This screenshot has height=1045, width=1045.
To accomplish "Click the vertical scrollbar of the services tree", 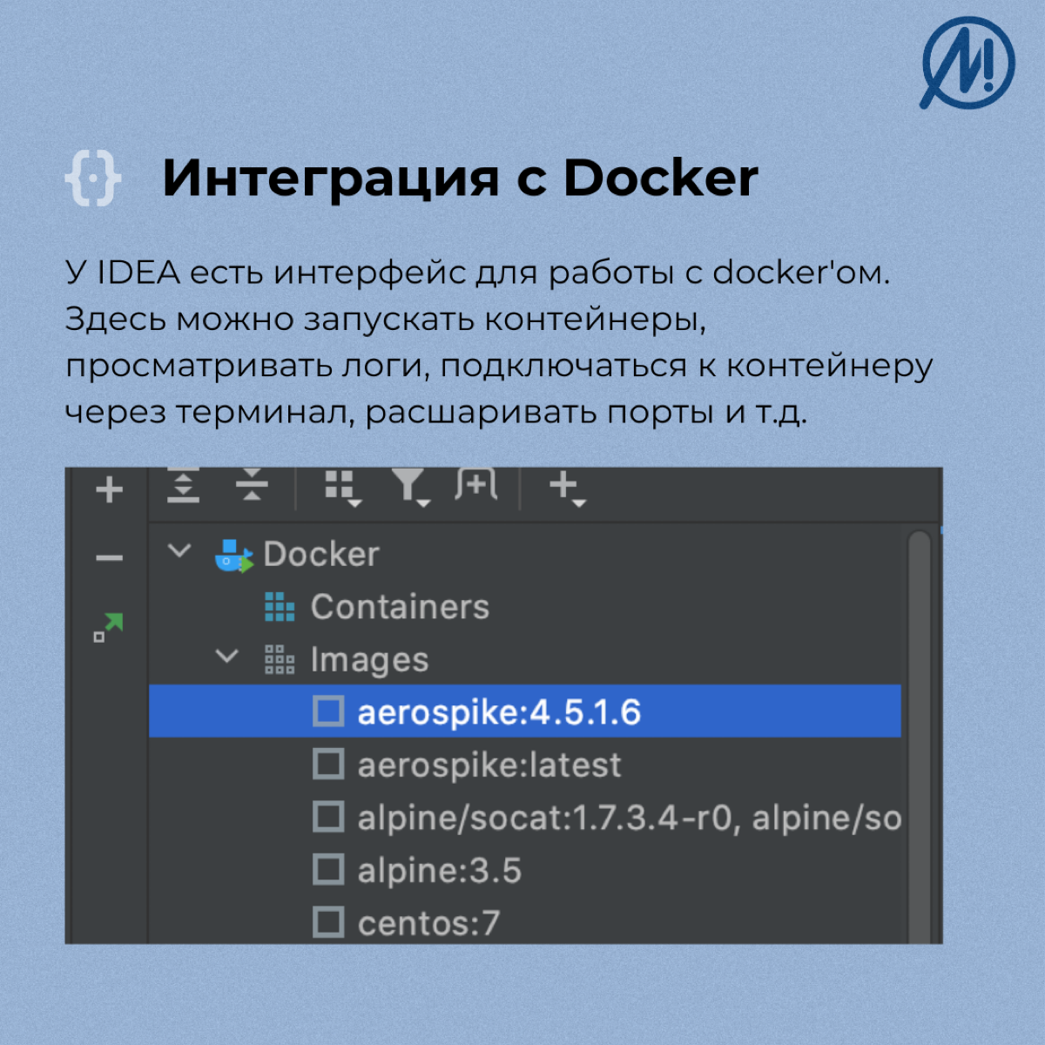I will tap(920, 736).
